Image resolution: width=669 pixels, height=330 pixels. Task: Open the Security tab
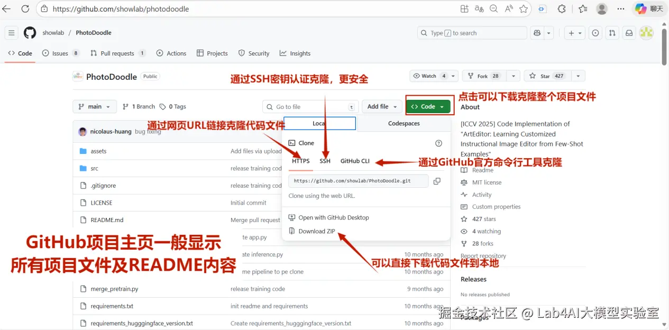pos(254,53)
